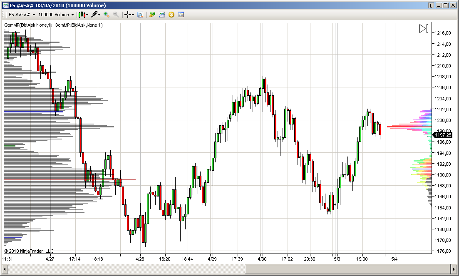Click the 4/28 date label
459x276 pixels.
140,259
